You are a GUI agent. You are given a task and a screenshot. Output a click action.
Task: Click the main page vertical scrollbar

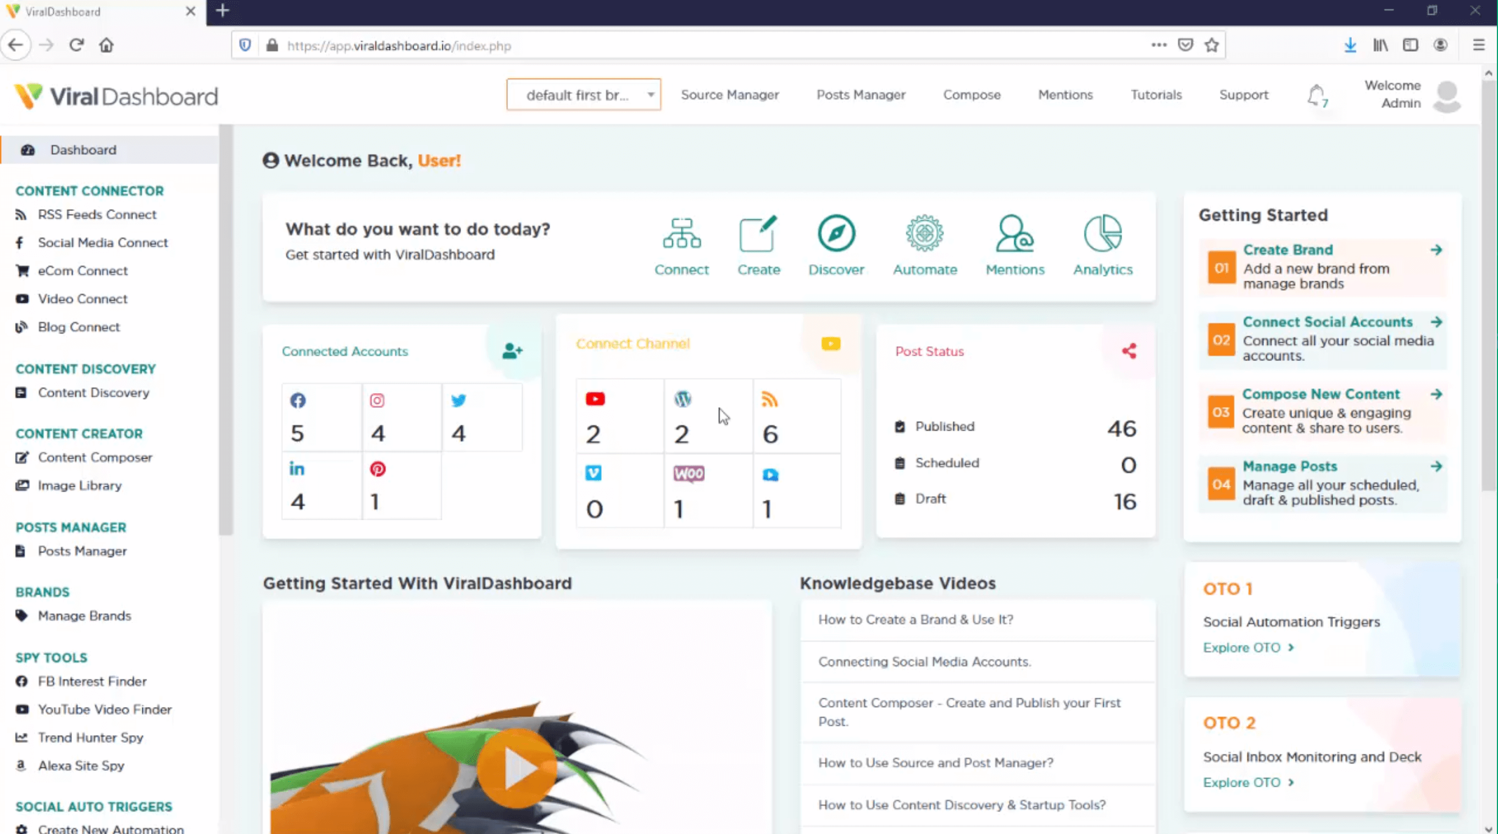1489,285
